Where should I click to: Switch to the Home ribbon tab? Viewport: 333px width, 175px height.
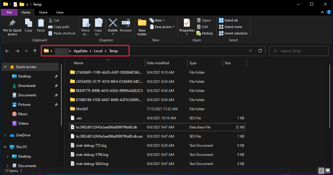[x=26, y=12]
